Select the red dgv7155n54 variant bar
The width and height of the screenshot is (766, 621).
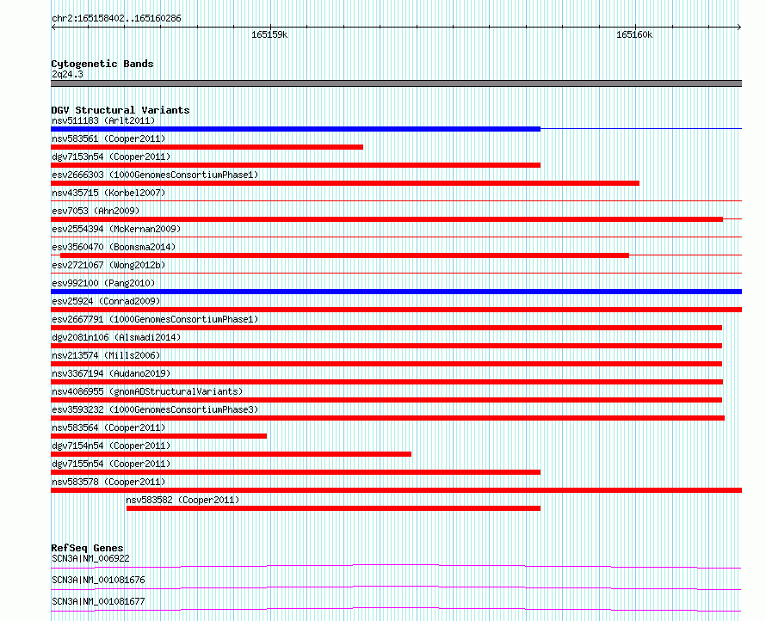click(295, 472)
